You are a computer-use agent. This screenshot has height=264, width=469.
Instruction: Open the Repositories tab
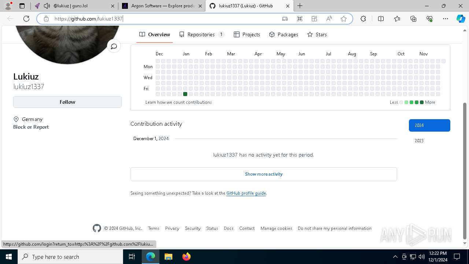(202, 34)
